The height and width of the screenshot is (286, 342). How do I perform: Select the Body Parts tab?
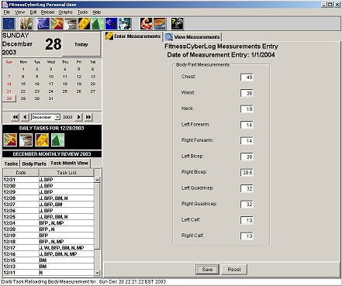(34, 164)
